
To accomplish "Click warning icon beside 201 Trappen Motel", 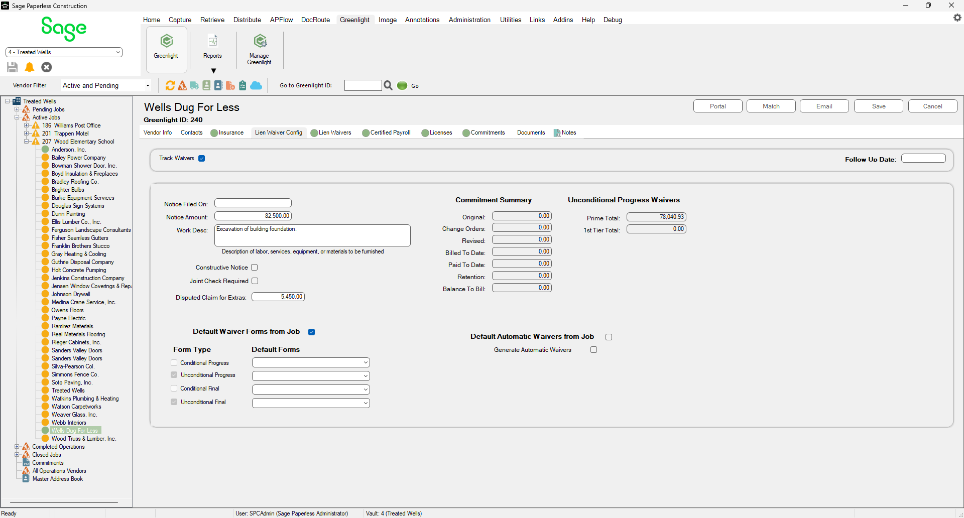I will pyautogui.click(x=36, y=133).
